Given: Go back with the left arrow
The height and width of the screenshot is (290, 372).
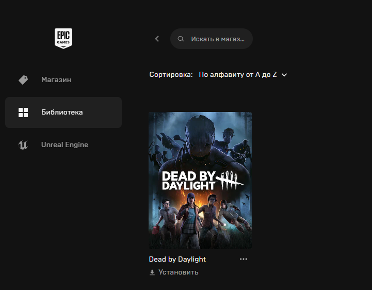Looking at the screenshot, I should [x=157, y=39].
